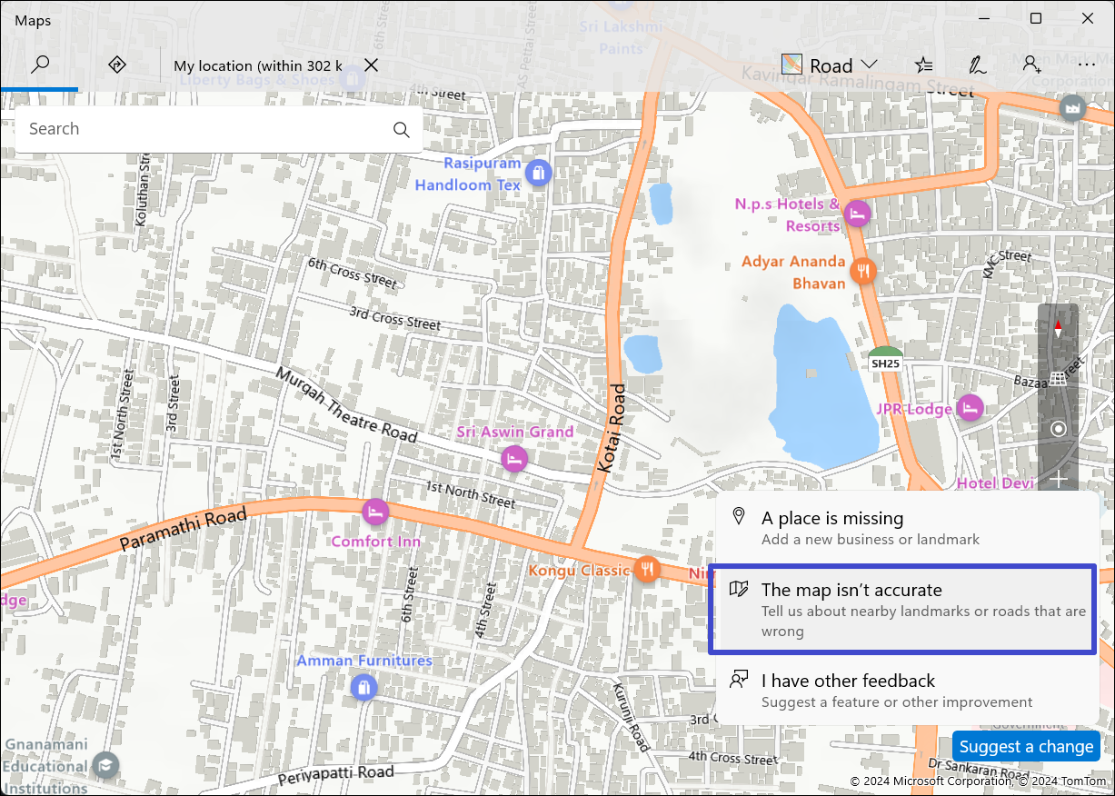The width and height of the screenshot is (1115, 796).
Task: Close the My location tab
Action: pos(371,65)
